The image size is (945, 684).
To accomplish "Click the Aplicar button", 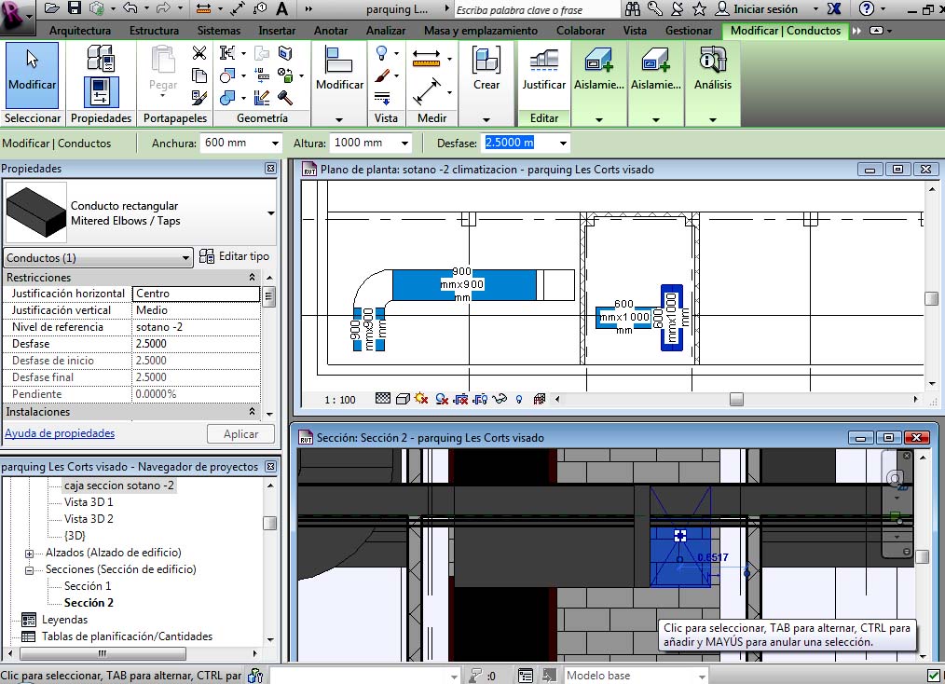I will tap(240, 434).
